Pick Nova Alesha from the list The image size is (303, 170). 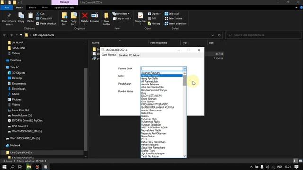(x=161, y=136)
